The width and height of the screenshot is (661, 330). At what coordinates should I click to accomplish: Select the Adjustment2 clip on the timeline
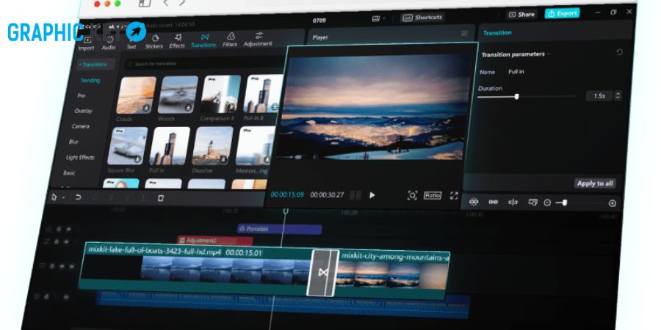pos(214,241)
